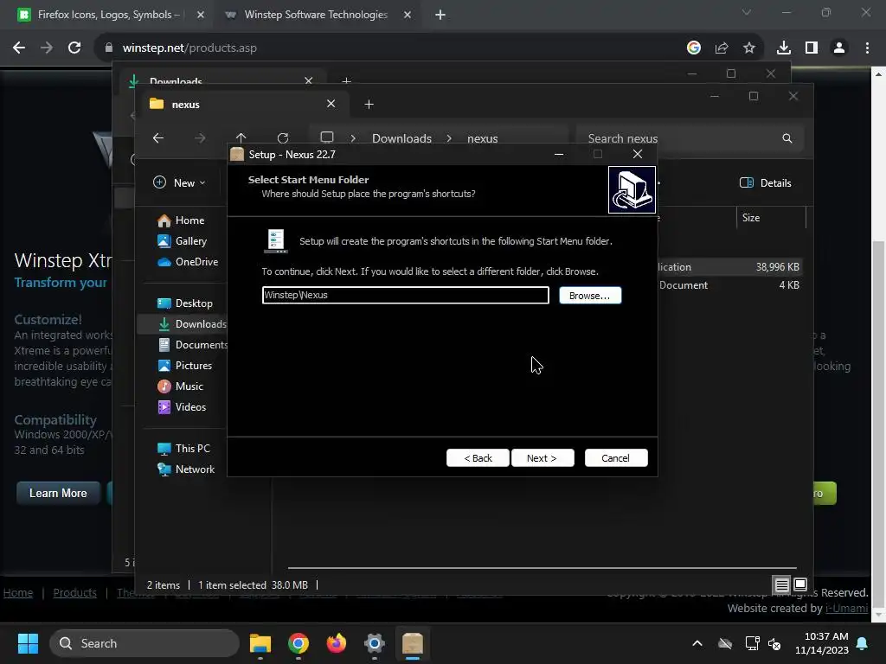Toggle Chrome side panel icon

point(812,48)
